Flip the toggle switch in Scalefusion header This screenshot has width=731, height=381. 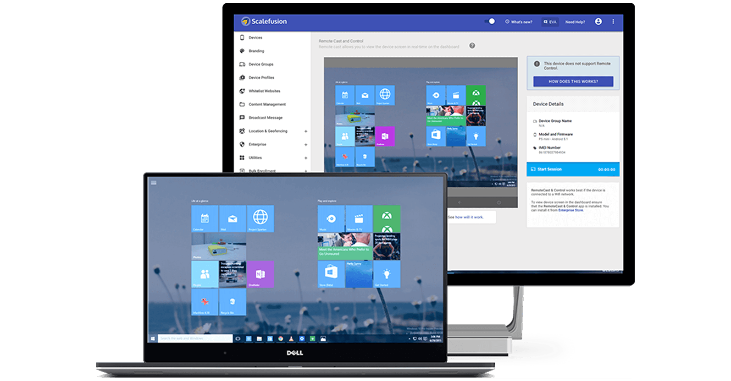[x=490, y=21]
